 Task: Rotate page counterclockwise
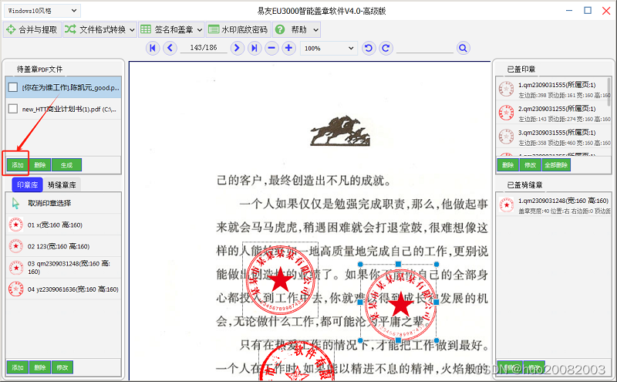click(x=369, y=48)
